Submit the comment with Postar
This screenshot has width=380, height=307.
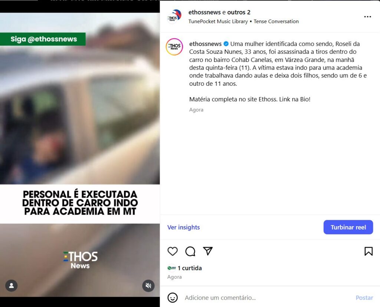364,298
